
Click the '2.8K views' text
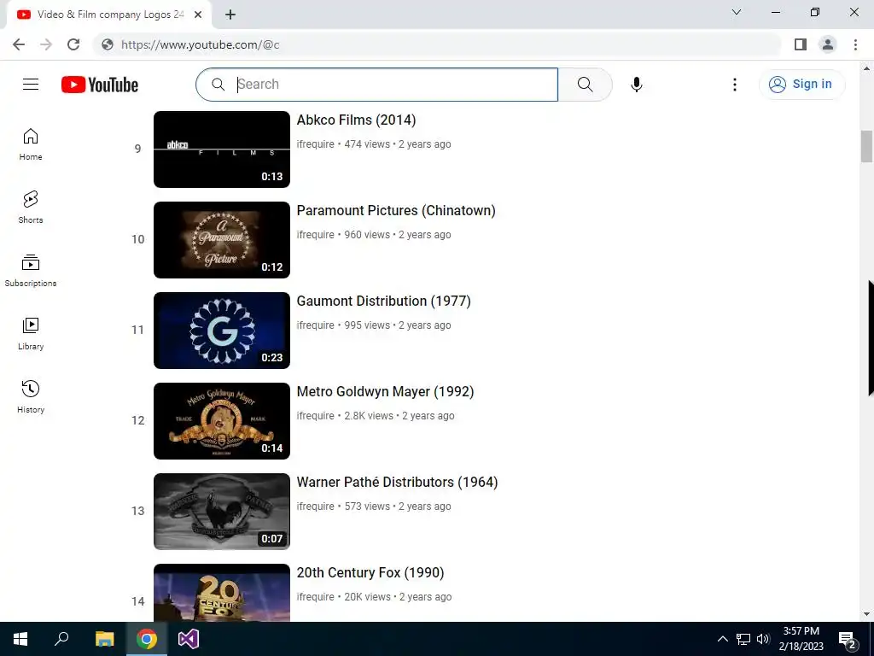(x=369, y=416)
